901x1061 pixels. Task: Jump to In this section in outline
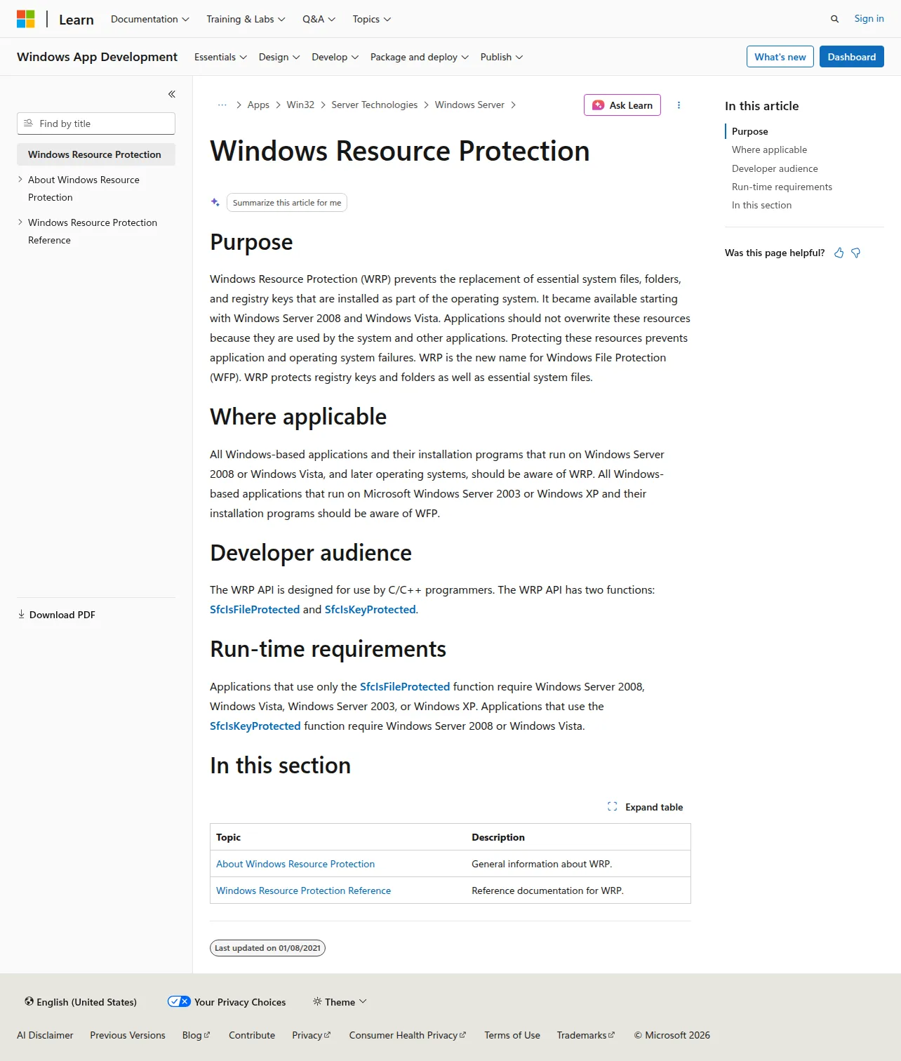pyautogui.click(x=761, y=205)
